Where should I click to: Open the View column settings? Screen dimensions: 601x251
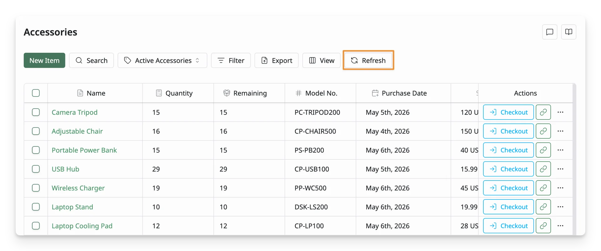321,60
